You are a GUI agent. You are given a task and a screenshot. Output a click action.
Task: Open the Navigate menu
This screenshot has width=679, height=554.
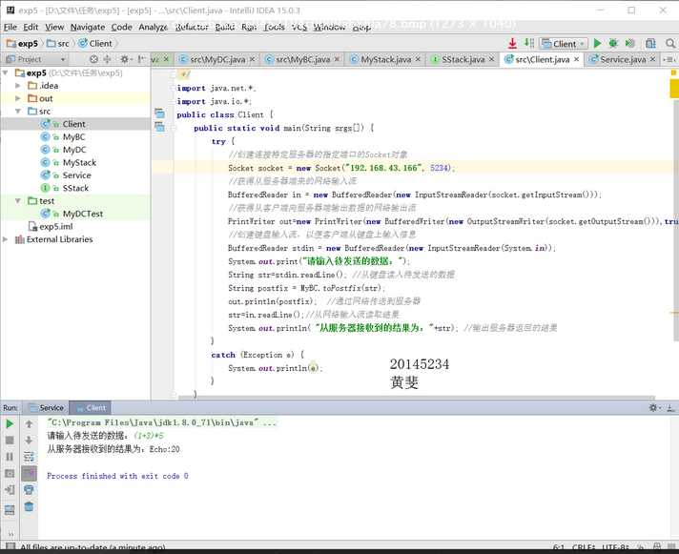click(x=88, y=28)
